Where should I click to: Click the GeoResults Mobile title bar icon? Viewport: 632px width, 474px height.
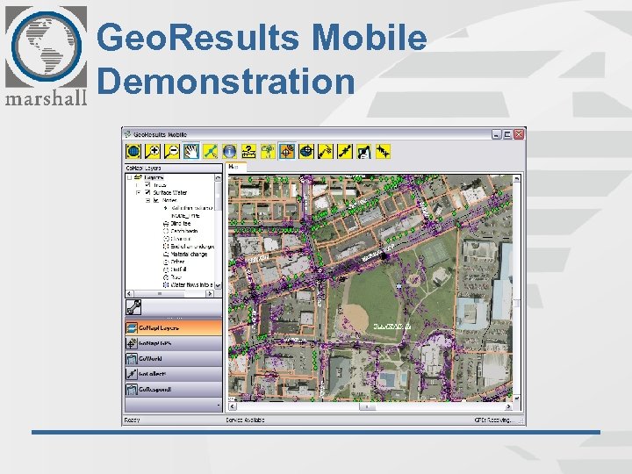point(128,134)
